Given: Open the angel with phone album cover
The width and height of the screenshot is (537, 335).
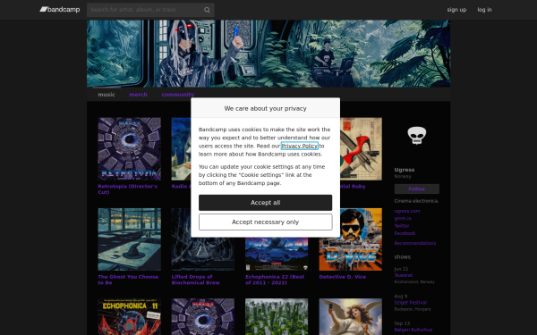Looking at the screenshot, I should [x=350, y=317].
